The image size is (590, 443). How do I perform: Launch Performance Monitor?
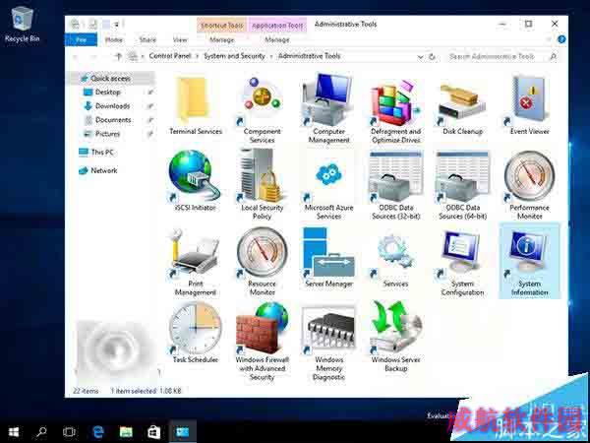point(529,185)
